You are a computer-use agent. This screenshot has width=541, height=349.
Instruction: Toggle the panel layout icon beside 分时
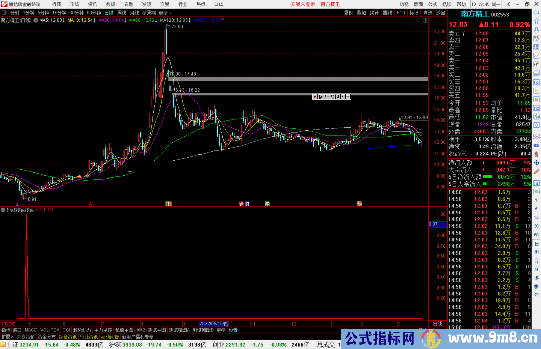4,13
